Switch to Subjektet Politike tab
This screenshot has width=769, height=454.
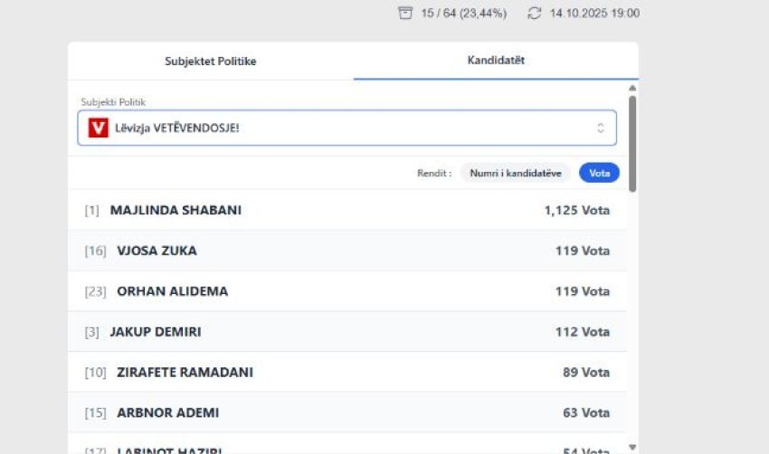coord(210,61)
